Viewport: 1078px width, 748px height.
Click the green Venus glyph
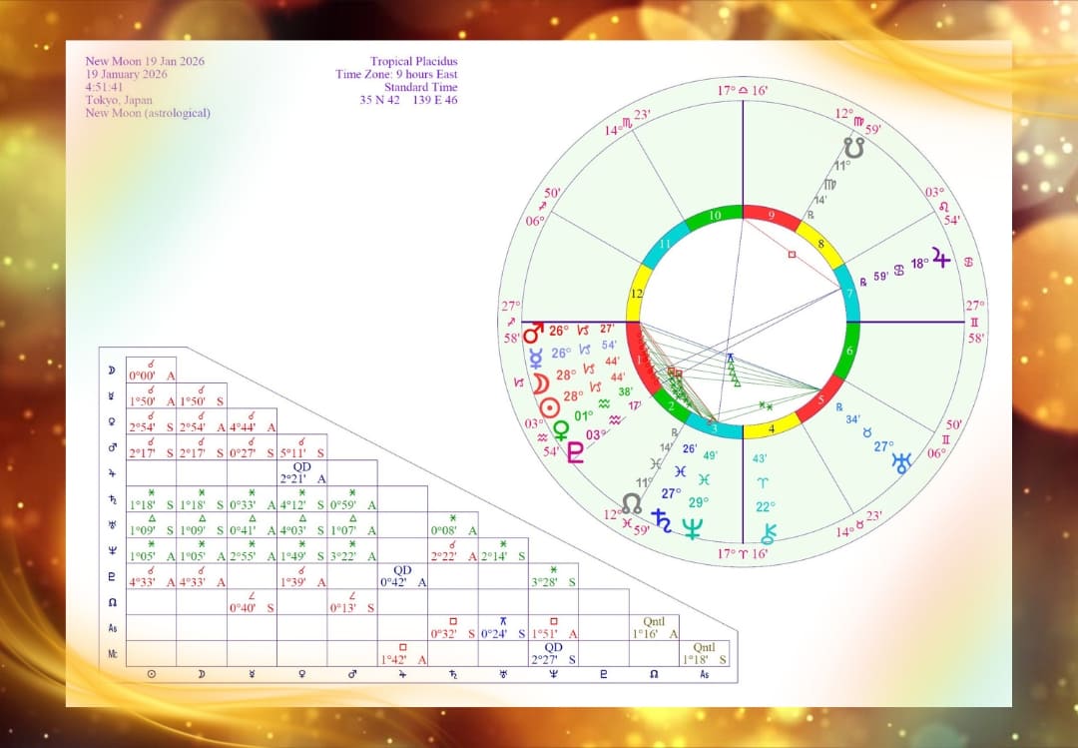562,429
